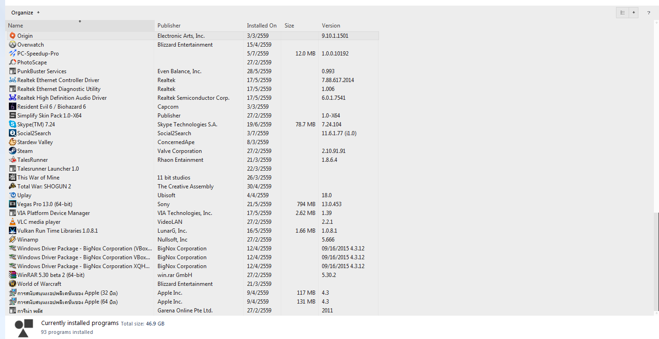Click the 19/6/2559 install date cell
Viewport: 659px width, 339px height.
point(259,125)
